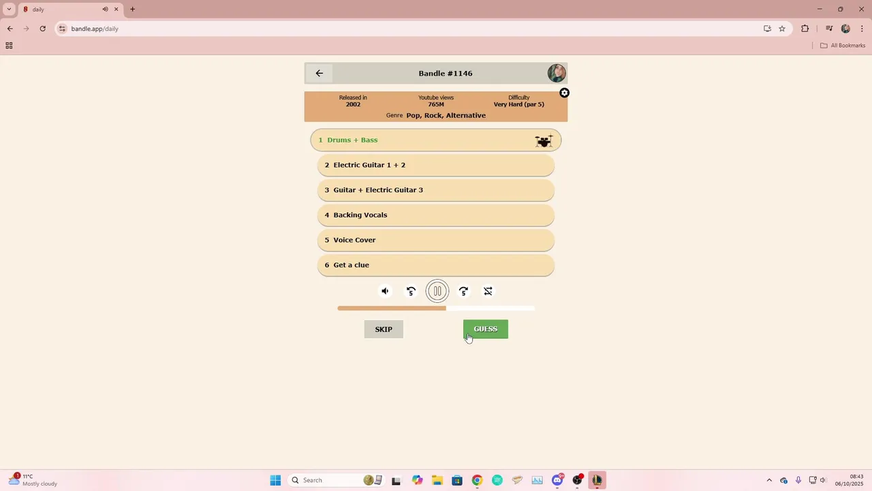Viewport: 872px width, 491px height.
Task: Bookmark this page with the star icon
Action: [782, 29]
